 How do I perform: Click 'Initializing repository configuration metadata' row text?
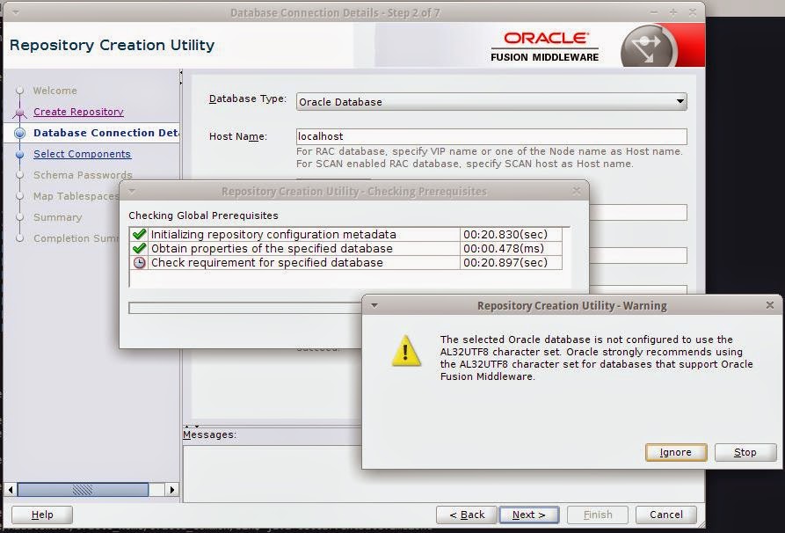(273, 235)
